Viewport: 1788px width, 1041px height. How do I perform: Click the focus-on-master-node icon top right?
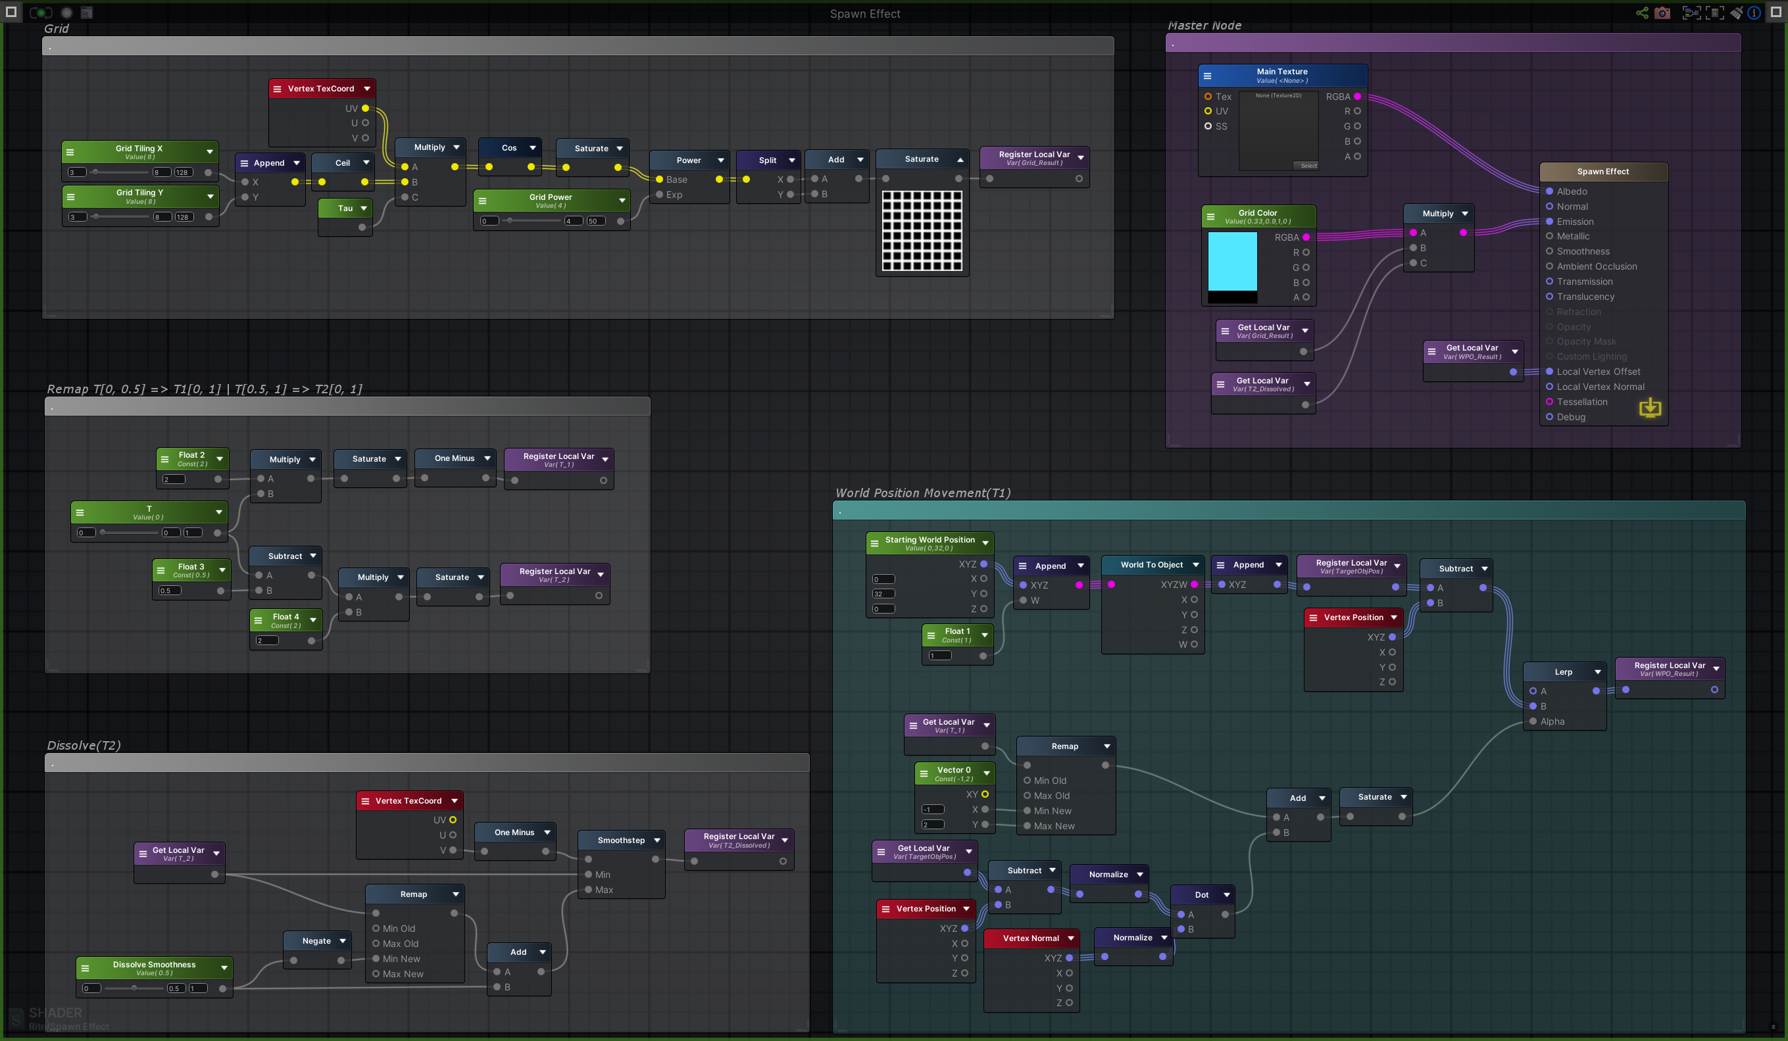tap(1716, 12)
